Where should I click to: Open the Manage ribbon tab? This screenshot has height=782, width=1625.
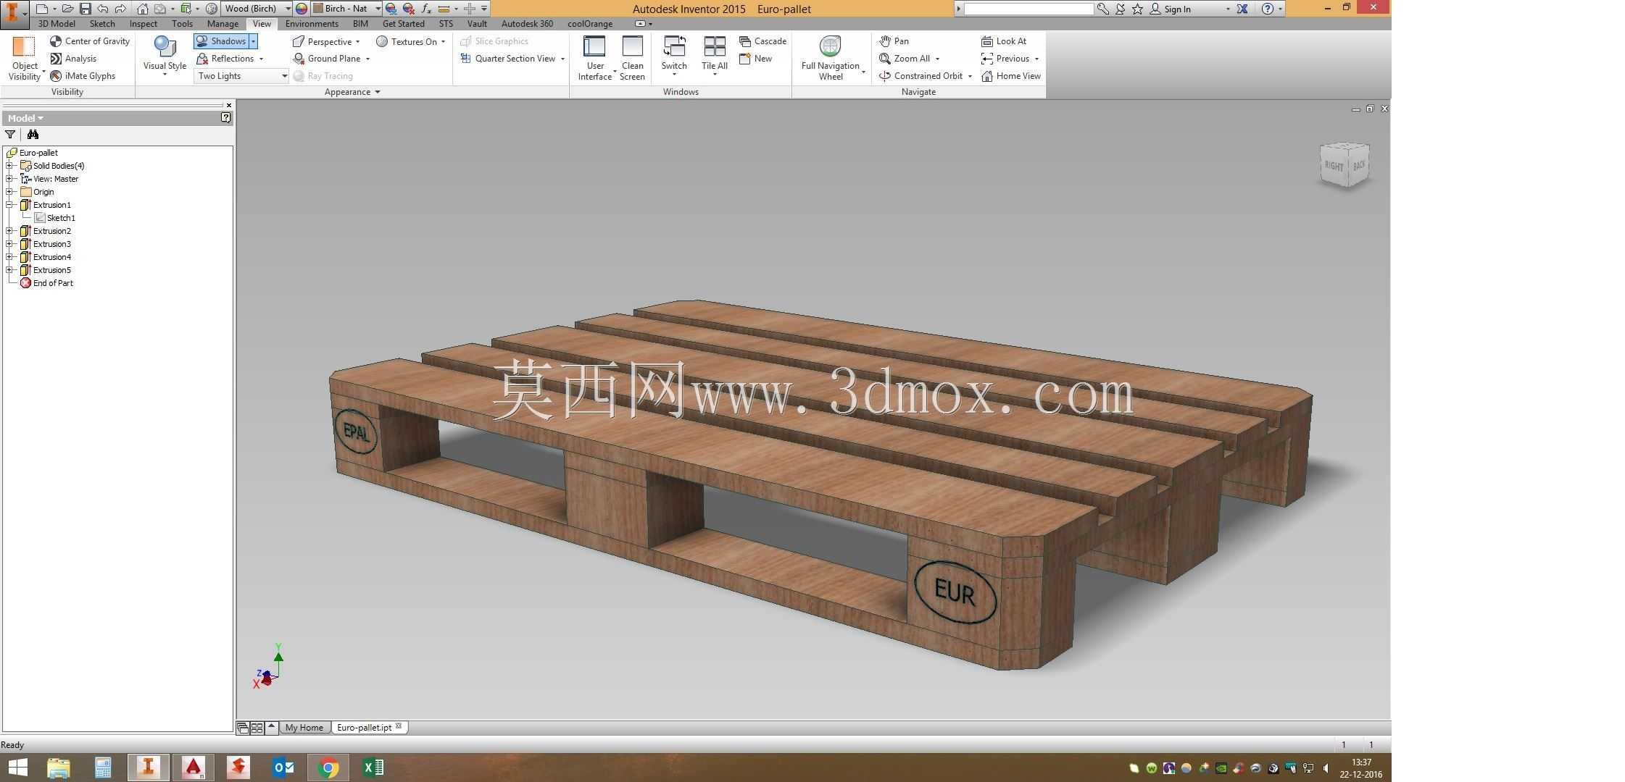(223, 24)
